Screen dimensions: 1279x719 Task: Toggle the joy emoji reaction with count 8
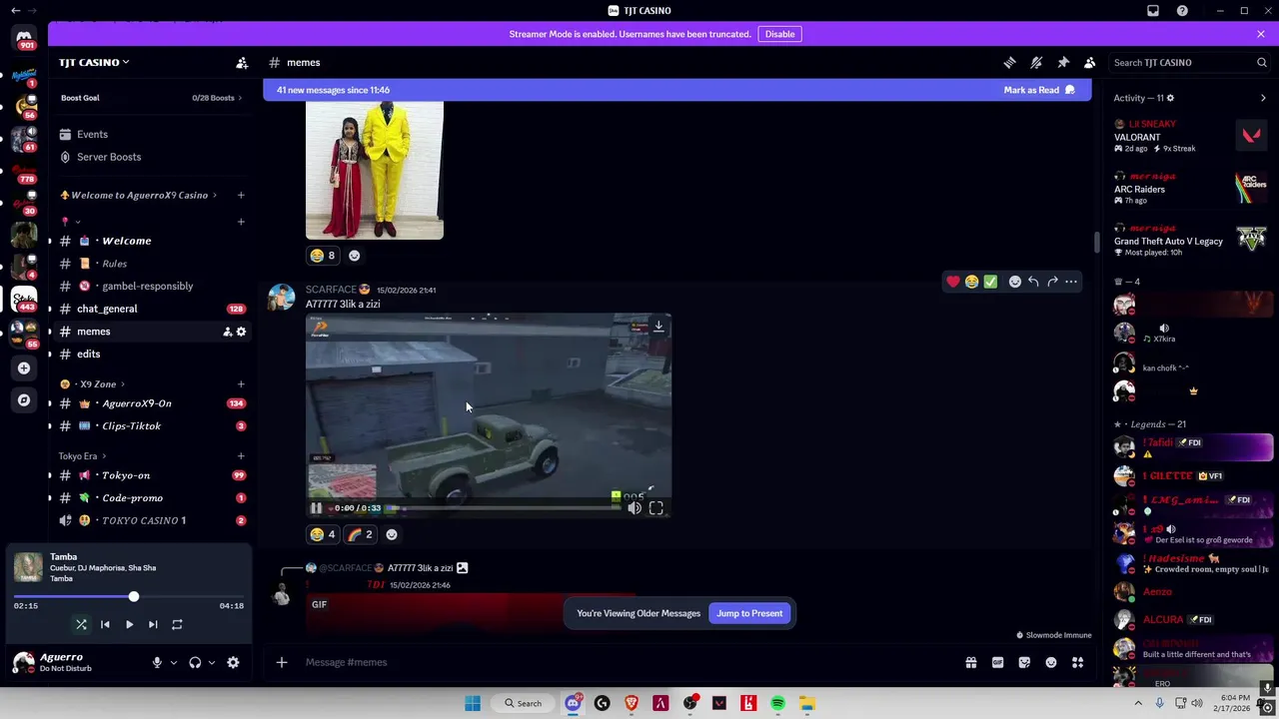[323, 255]
